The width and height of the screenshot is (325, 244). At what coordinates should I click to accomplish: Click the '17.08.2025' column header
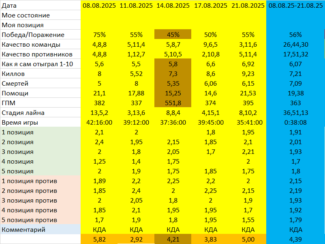(211, 5)
